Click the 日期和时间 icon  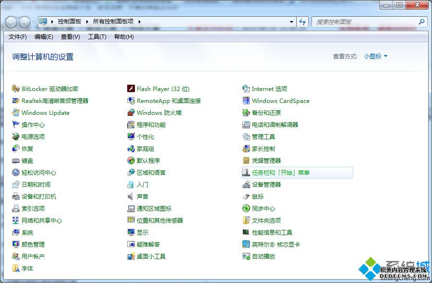16,185
